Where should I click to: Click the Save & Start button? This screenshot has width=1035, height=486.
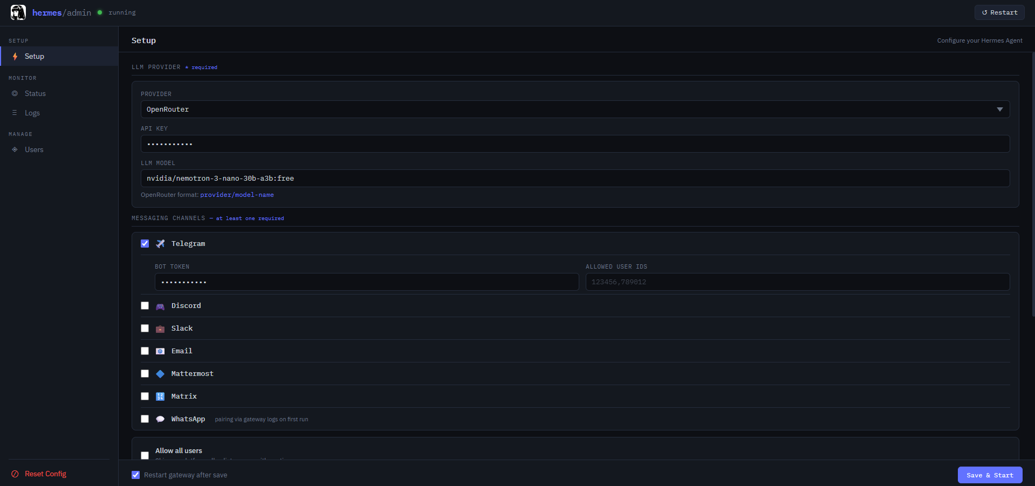pos(989,475)
